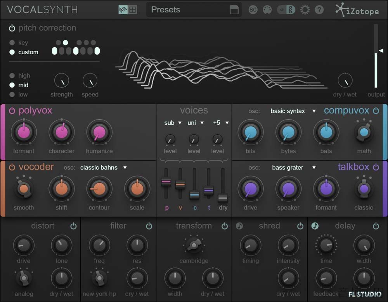Click the polyvox p mixer fader
Screen dimensions: 388x302
click(x=166, y=182)
